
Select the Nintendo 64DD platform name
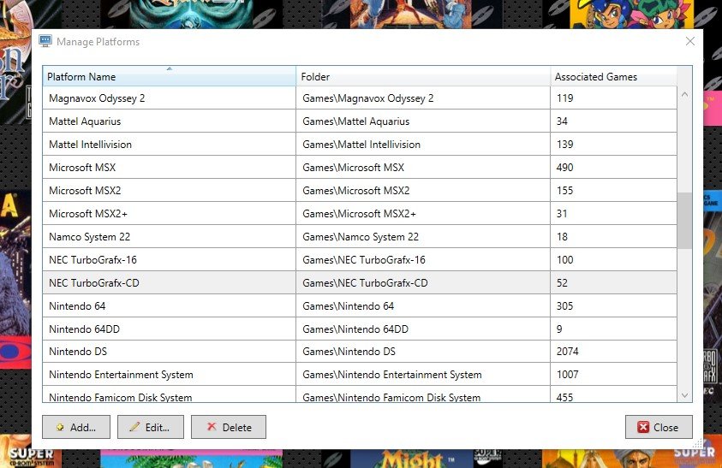click(x=84, y=329)
